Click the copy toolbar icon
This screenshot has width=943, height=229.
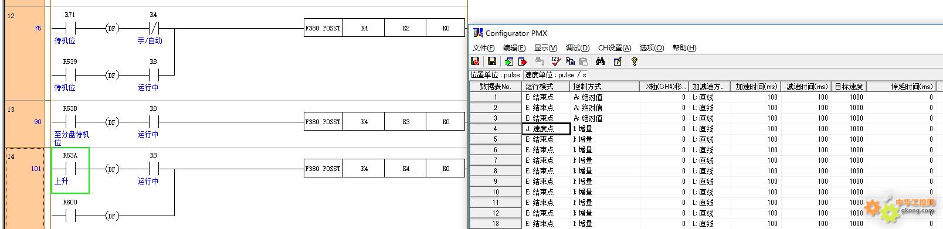point(571,61)
